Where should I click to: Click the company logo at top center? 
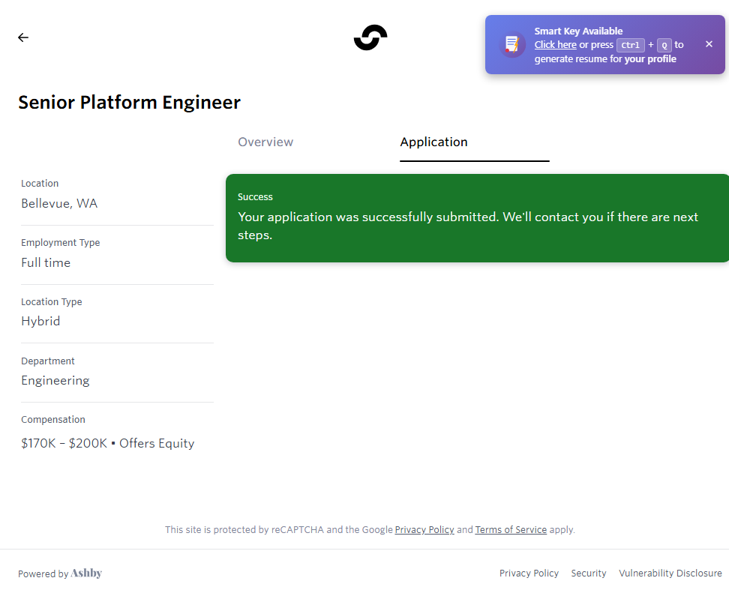(370, 37)
